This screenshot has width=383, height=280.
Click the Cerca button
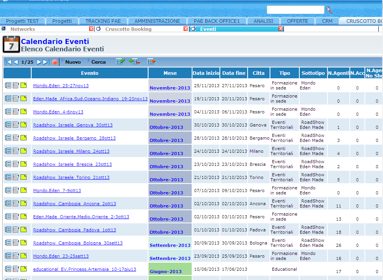pyautogui.click(x=98, y=62)
